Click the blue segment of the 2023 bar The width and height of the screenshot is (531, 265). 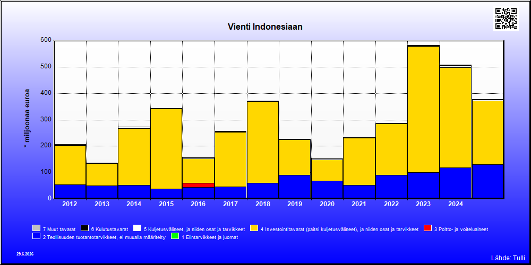click(x=423, y=185)
